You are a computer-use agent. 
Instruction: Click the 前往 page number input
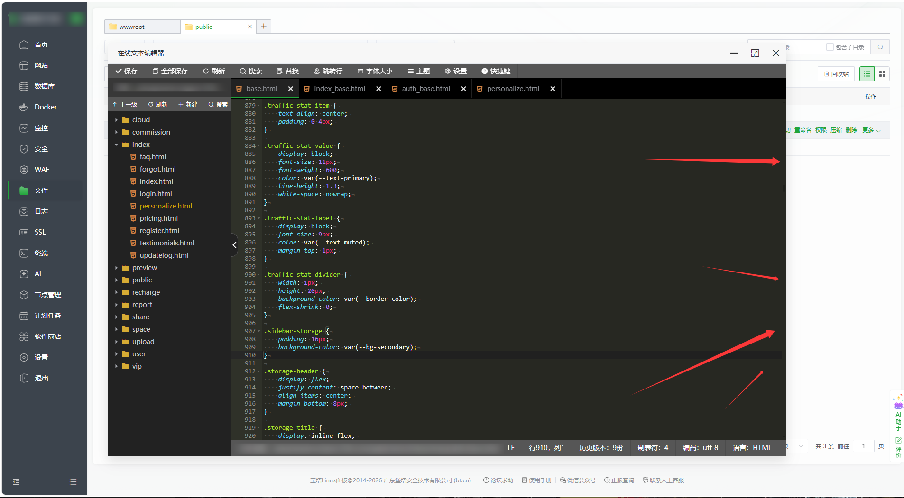[863, 446]
